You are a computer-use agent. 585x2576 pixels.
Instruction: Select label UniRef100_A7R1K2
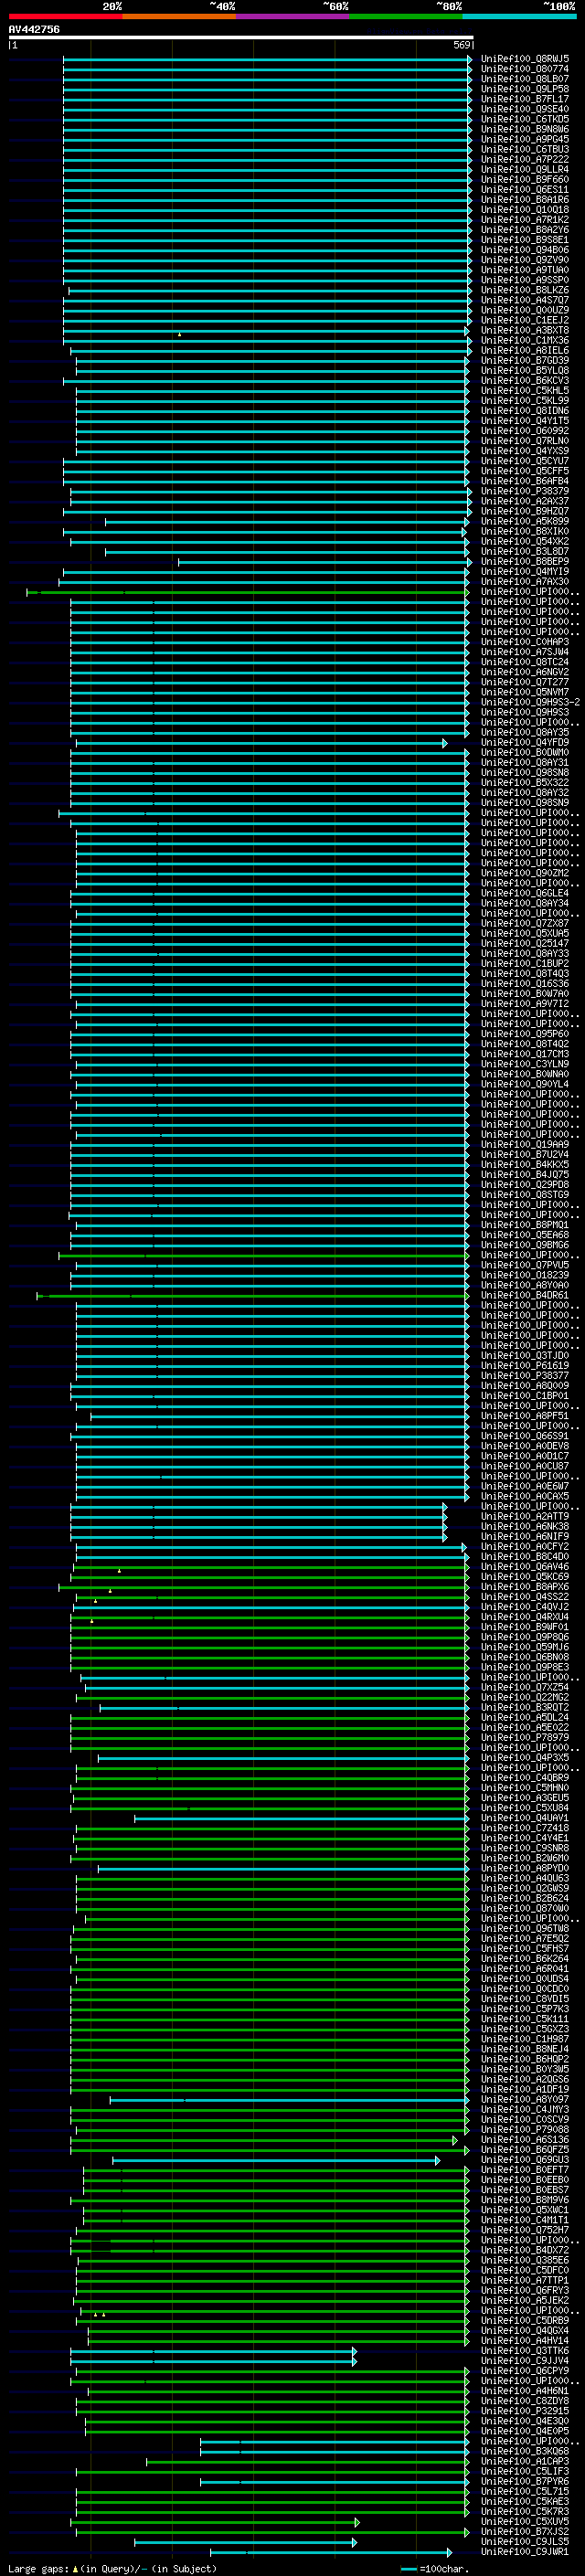coord(524,220)
